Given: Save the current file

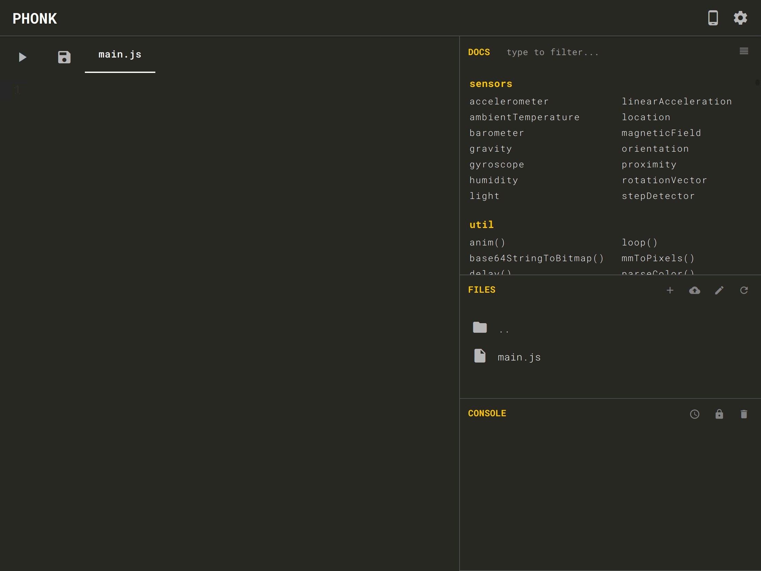Looking at the screenshot, I should pyautogui.click(x=64, y=57).
